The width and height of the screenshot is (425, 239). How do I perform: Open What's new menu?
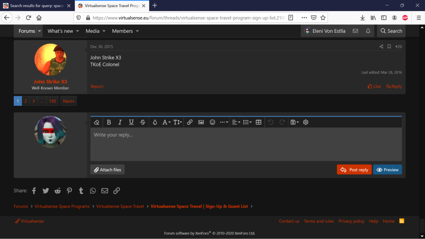click(x=63, y=31)
